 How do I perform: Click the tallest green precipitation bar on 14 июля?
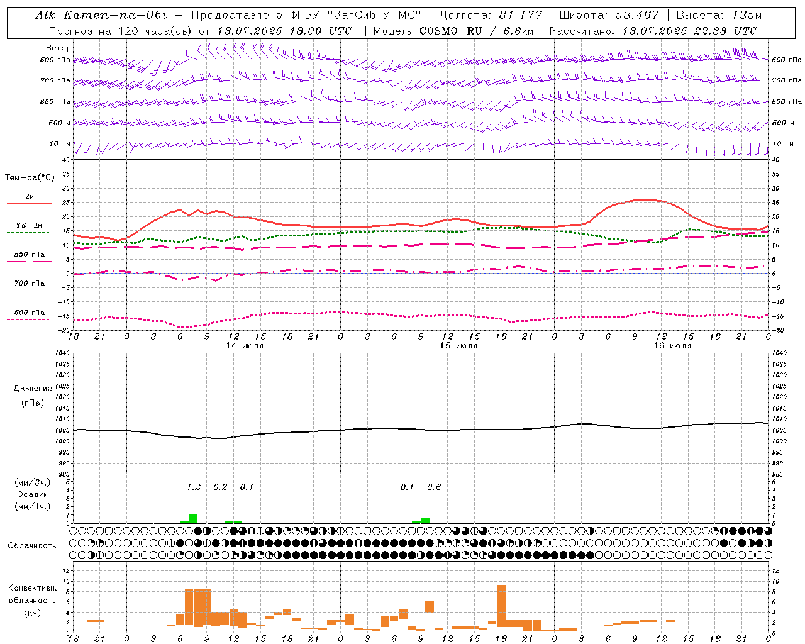(194, 519)
